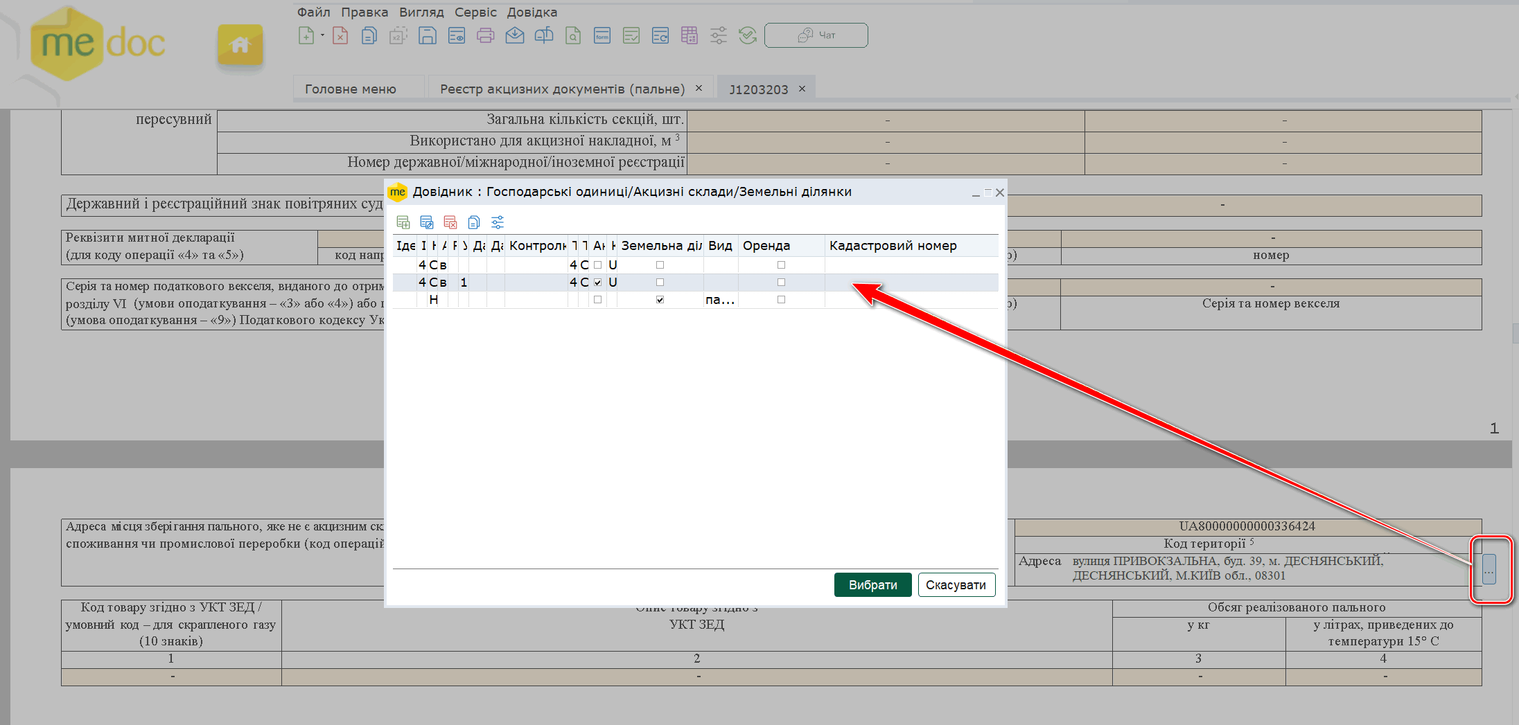
Task: Click the yellow Home icon
Action: 240,46
